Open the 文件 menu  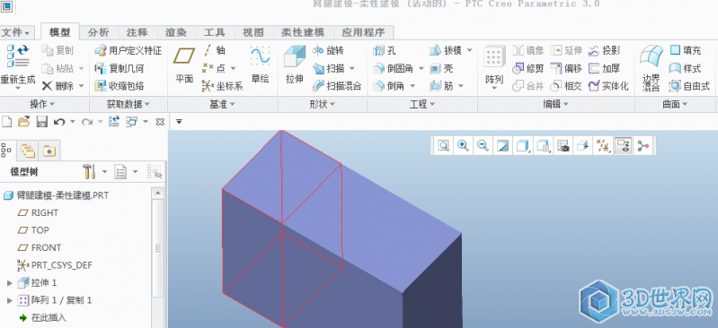(x=16, y=32)
